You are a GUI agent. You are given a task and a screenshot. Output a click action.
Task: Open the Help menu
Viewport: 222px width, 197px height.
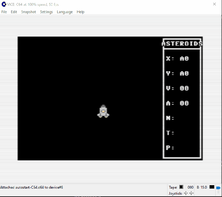(80, 12)
